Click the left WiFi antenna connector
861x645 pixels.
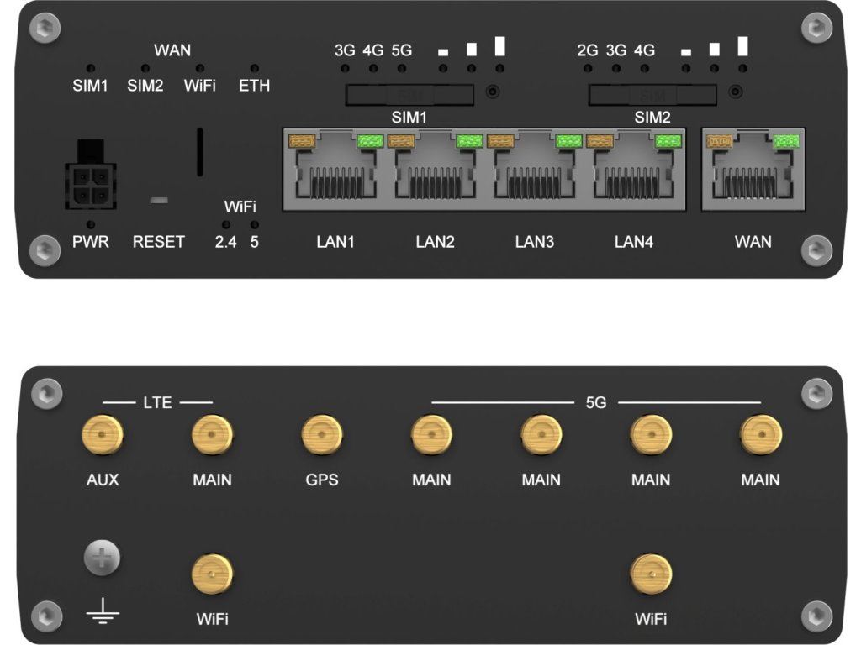[212, 574]
